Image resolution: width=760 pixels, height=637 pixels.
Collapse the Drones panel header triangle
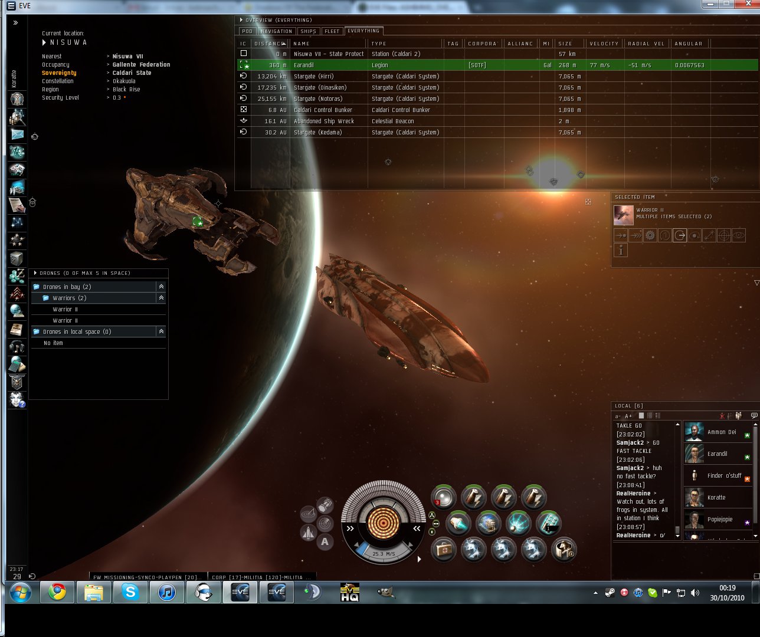(x=35, y=273)
